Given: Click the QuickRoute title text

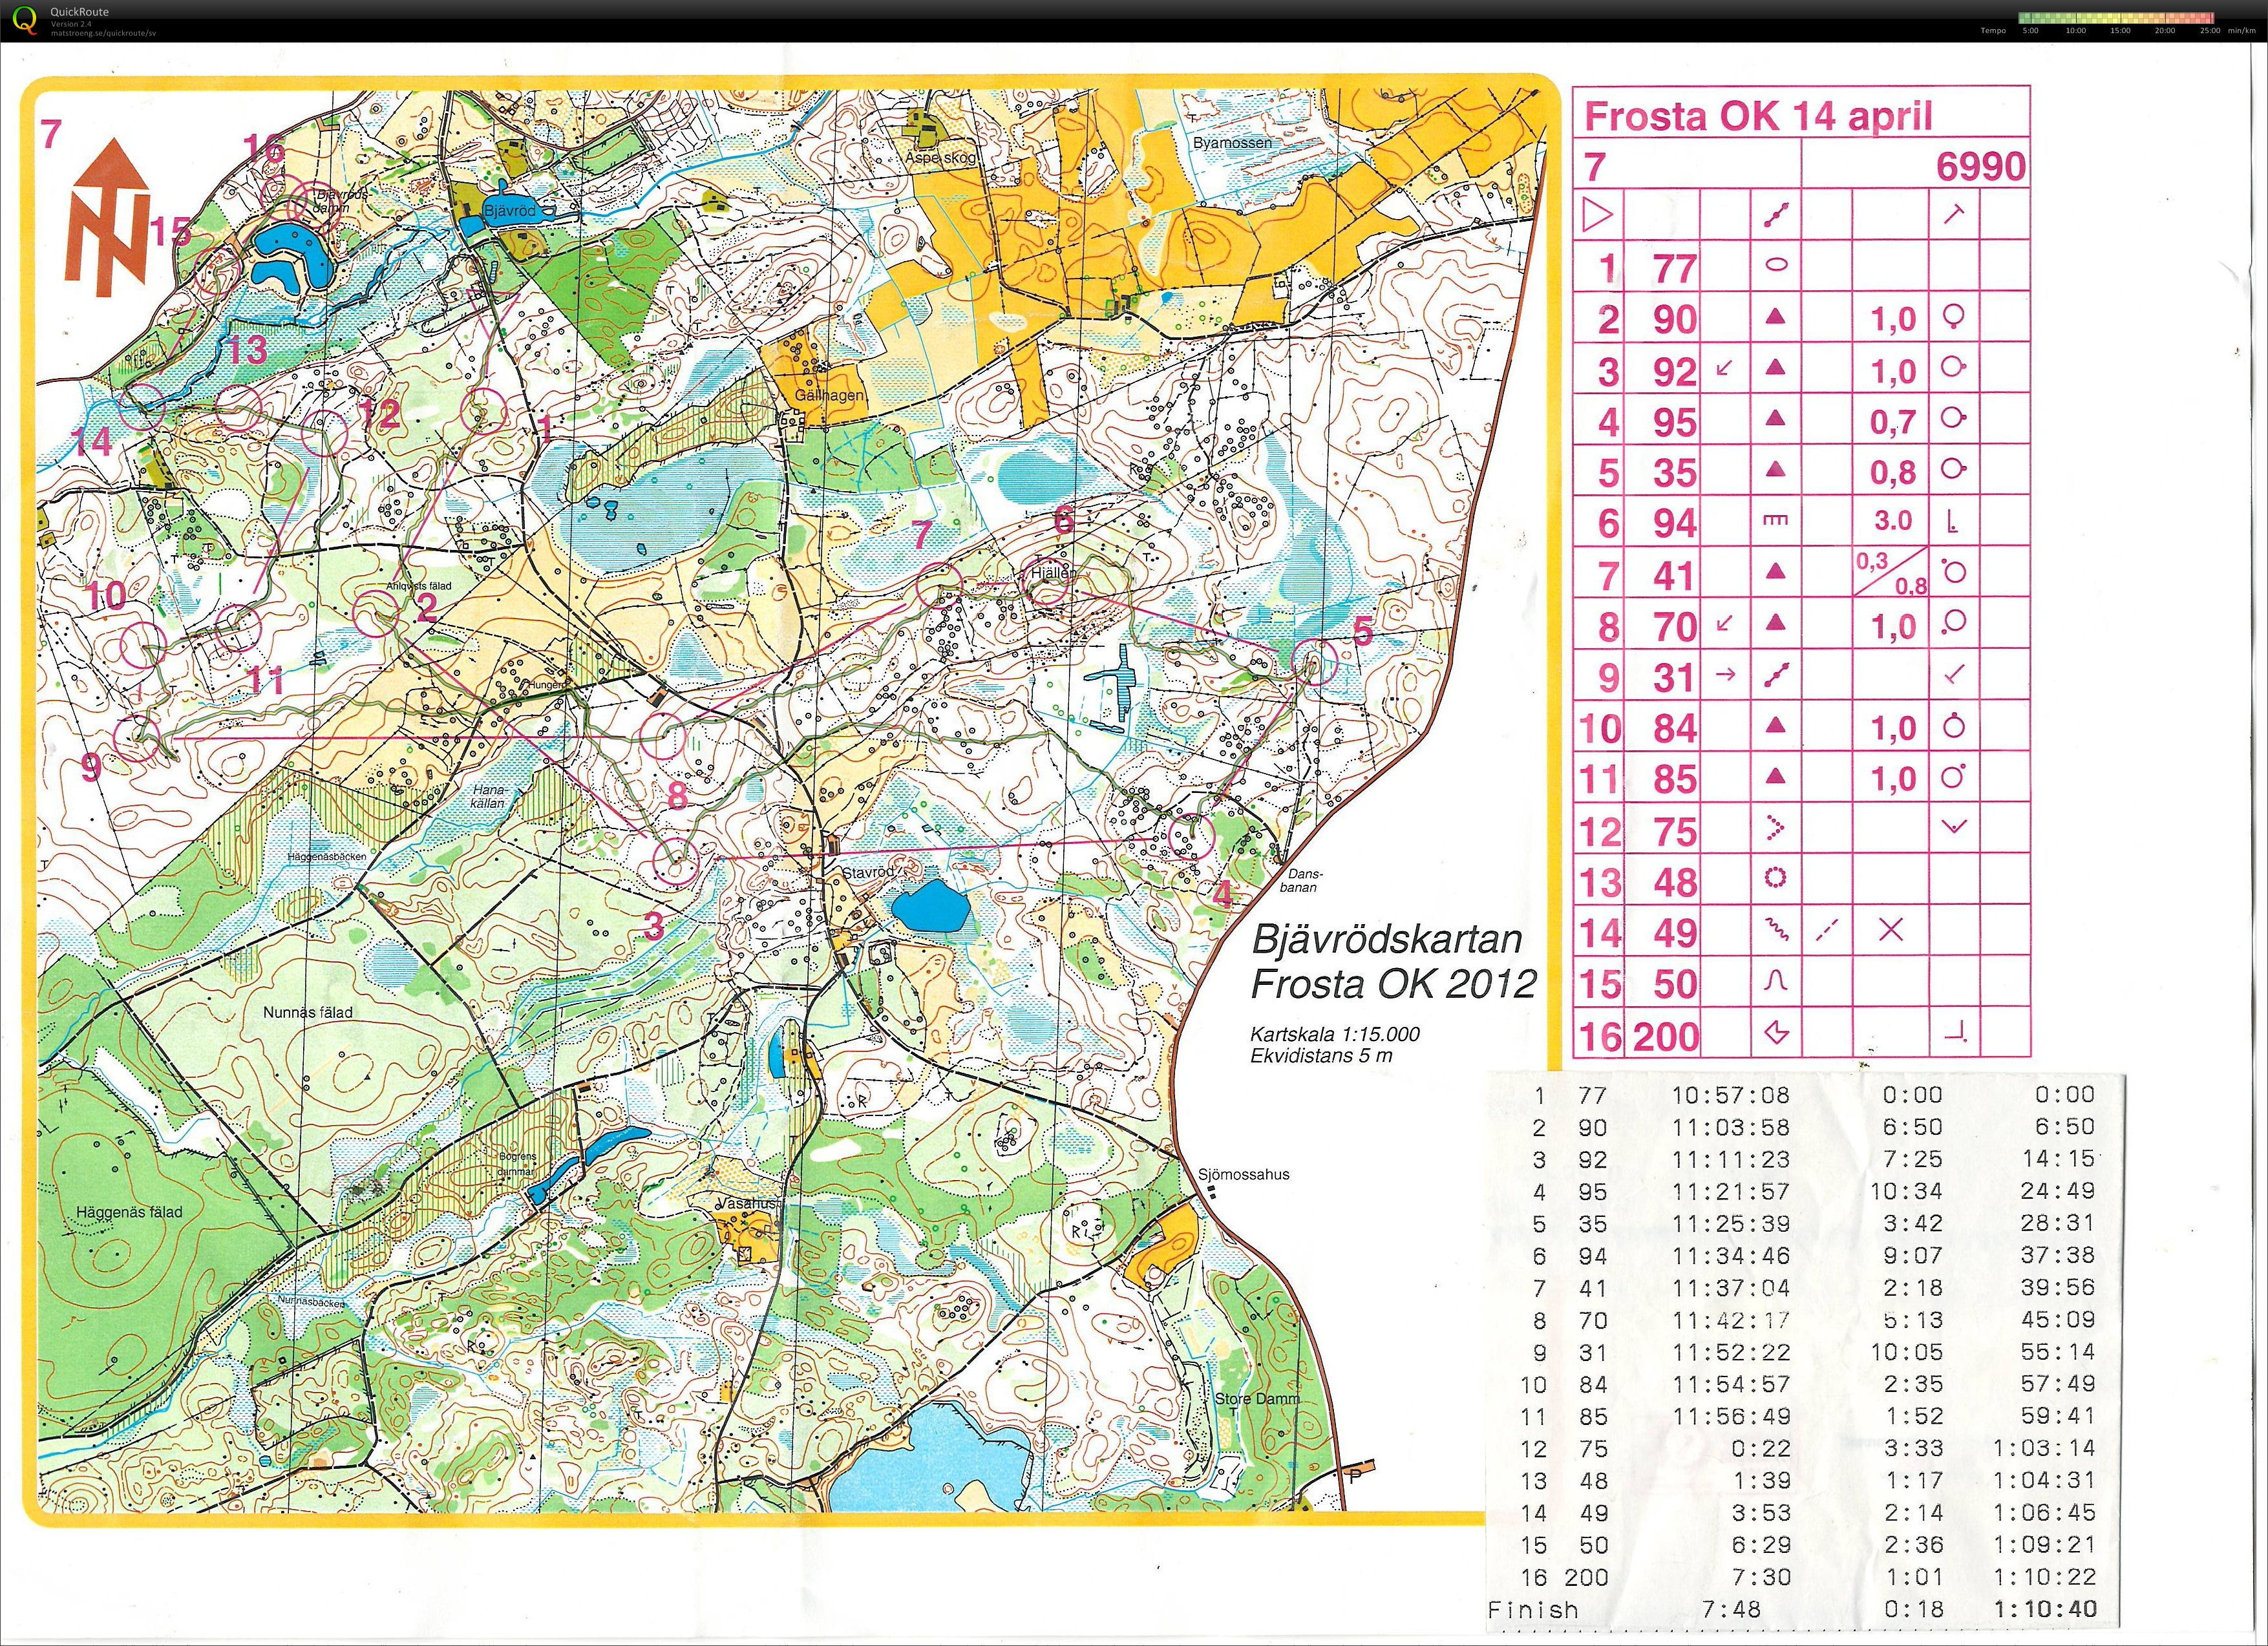Looking at the screenshot, I should pos(80,12).
